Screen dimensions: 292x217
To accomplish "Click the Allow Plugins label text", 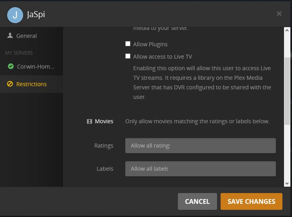I will 150,44.
